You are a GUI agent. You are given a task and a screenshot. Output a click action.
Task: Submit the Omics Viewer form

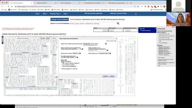pos(105,76)
